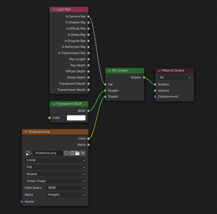Collapse the Mix Shader node header
This screenshot has height=214, width=217.
tap(109, 70)
